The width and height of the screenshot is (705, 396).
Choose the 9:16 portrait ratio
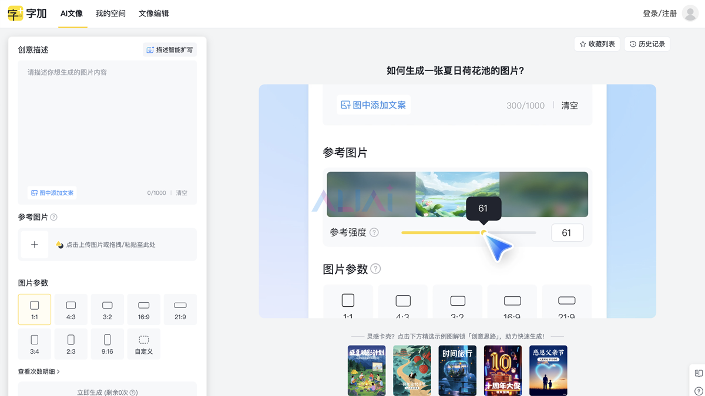108,344
